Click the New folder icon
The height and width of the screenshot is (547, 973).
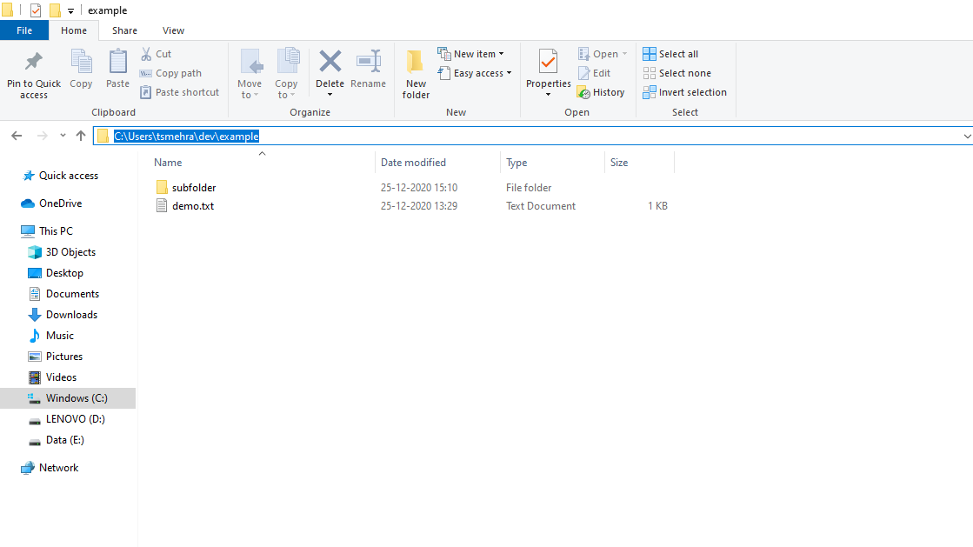(x=416, y=62)
